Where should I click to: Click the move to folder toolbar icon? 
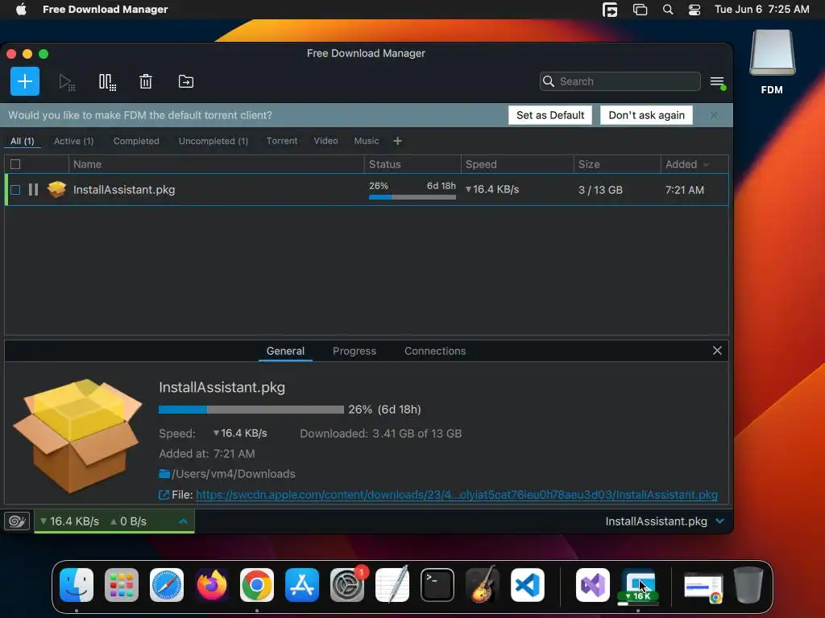(x=186, y=81)
